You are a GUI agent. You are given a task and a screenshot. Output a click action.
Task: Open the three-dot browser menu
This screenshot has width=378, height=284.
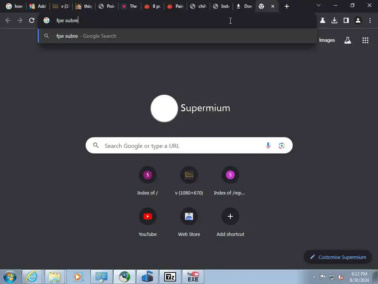coord(370,21)
